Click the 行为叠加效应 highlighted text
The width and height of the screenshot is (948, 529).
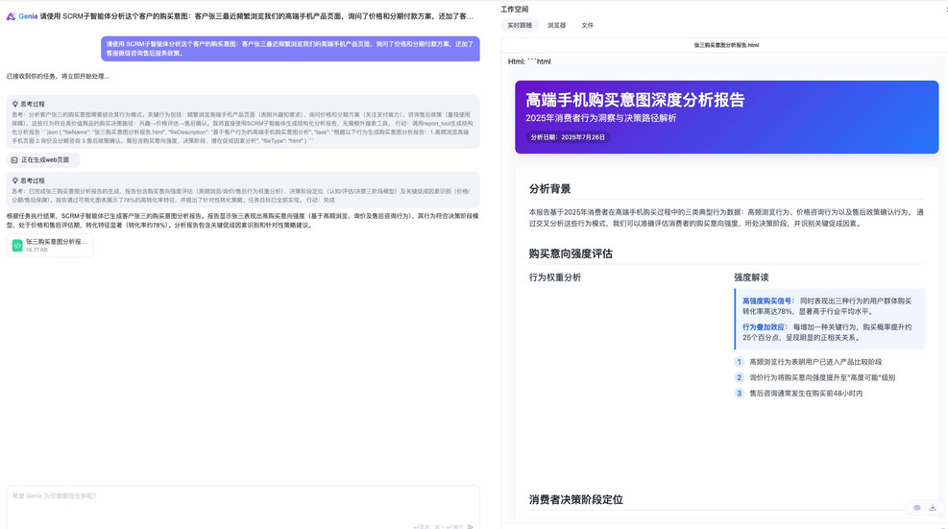point(764,327)
